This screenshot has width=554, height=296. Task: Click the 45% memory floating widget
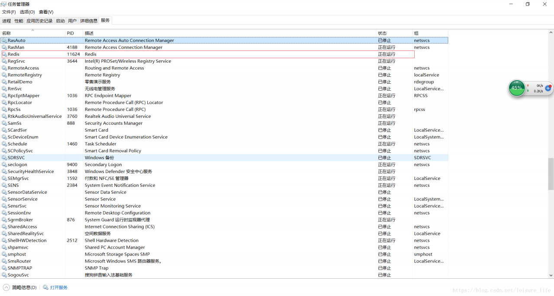point(516,88)
